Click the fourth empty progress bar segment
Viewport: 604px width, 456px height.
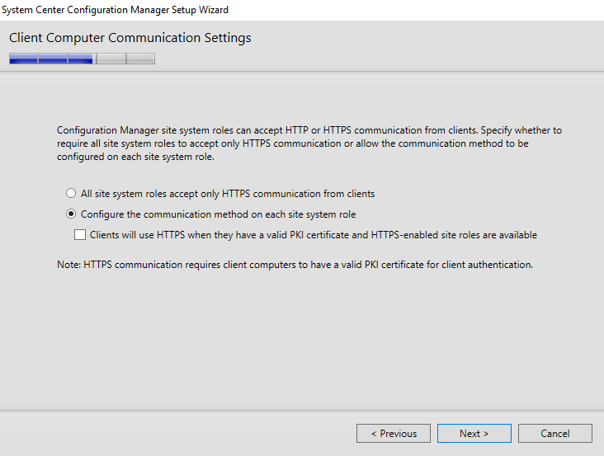[x=111, y=59]
